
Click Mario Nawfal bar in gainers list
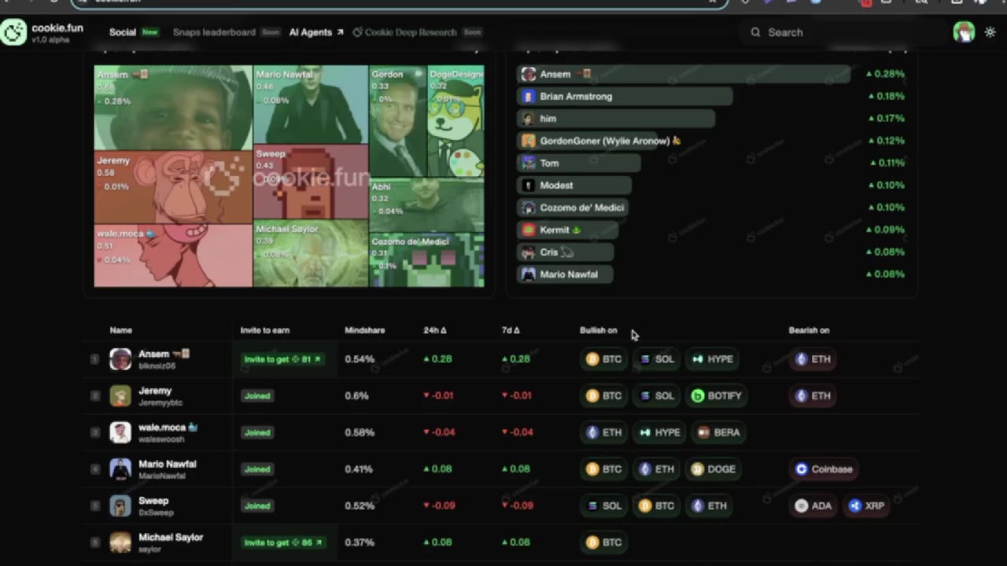[565, 274]
